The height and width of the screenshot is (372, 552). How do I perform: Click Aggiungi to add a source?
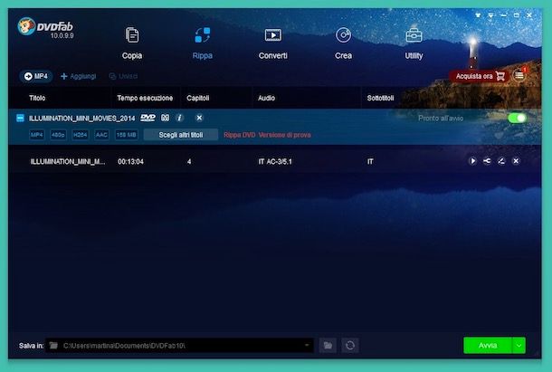pyautogui.click(x=78, y=76)
